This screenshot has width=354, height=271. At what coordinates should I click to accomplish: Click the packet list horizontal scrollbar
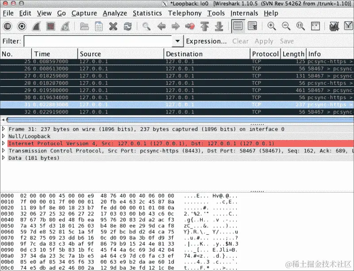coord(180,120)
